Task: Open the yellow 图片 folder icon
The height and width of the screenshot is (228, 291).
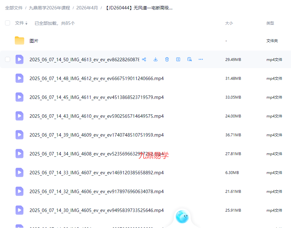Action: tap(19, 41)
